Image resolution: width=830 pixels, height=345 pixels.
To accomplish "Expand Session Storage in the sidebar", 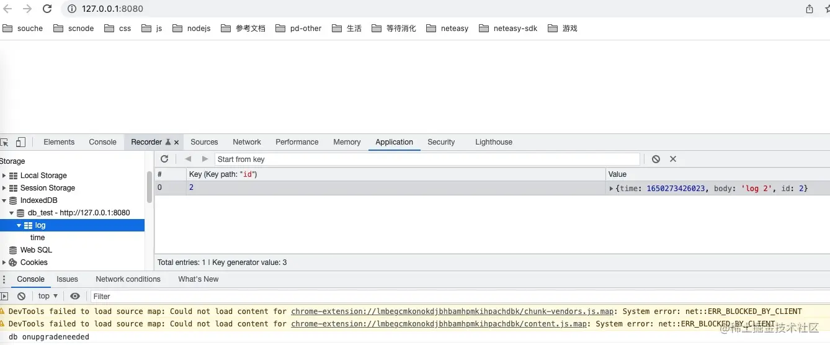I will click(4, 188).
